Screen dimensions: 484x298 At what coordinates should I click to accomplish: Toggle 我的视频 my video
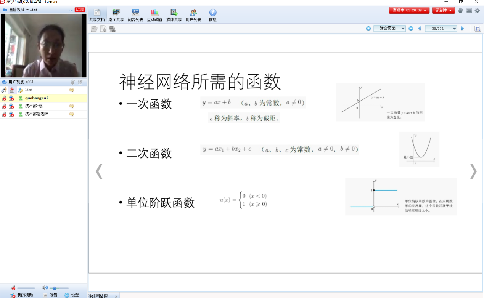click(22, 295)
